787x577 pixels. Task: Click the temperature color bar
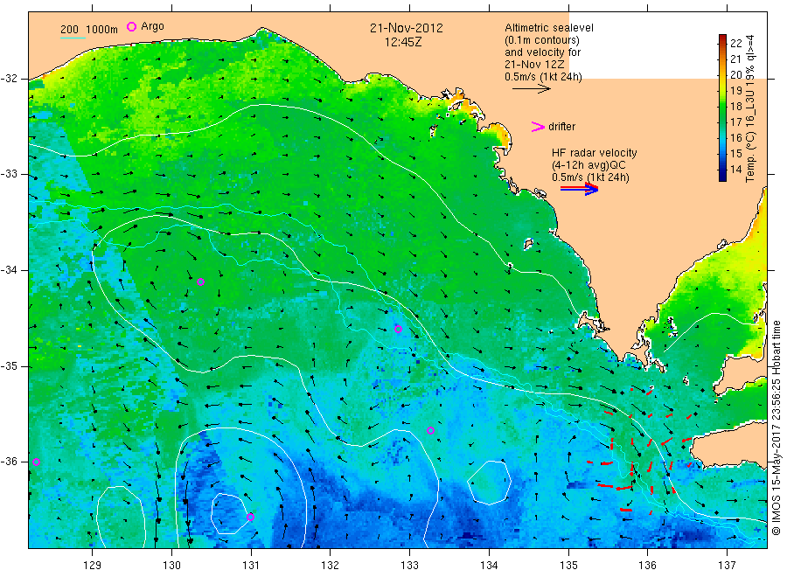coord(722,108)
